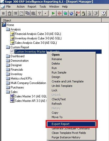109x141 pixels.
Task: Click the Home globe icon in tree
Action: point(4,25)
